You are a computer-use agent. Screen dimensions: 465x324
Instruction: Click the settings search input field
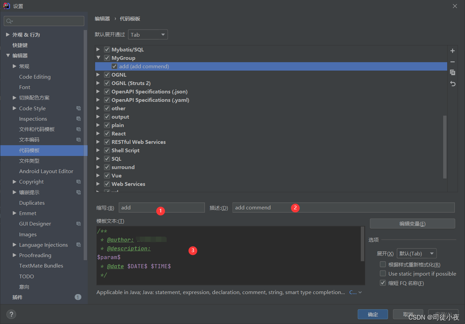44,21
